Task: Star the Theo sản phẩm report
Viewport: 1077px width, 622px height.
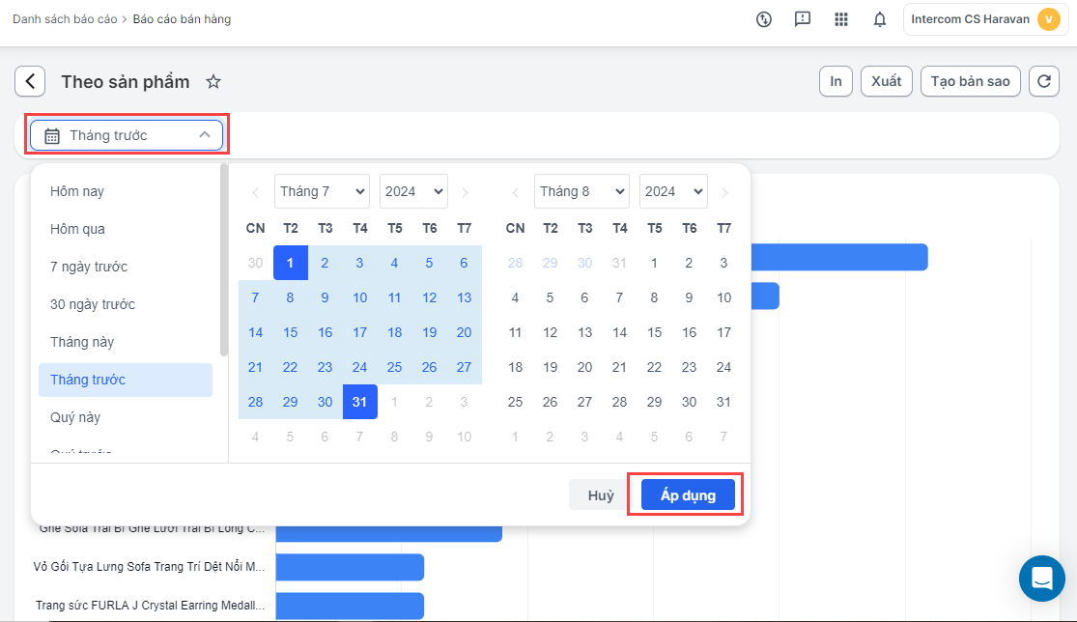Action: tap(213, 82)
